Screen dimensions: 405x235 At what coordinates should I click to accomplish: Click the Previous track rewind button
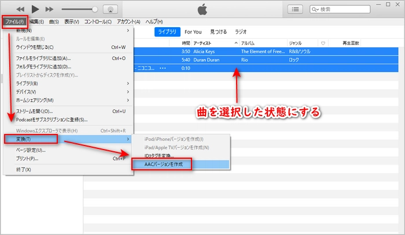point(21,9)
